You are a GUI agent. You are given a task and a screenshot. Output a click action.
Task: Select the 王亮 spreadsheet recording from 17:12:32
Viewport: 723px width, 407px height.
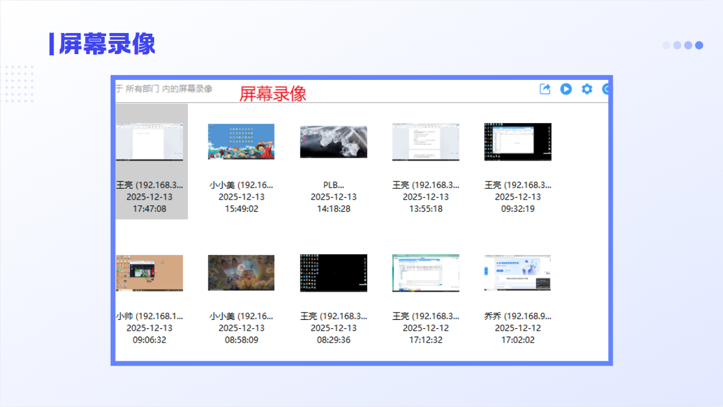pos(426,273)
